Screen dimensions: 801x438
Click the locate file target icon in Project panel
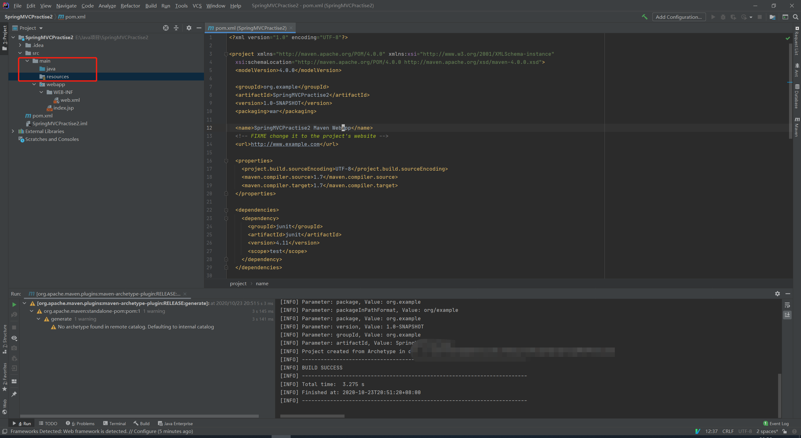[166, 28]
